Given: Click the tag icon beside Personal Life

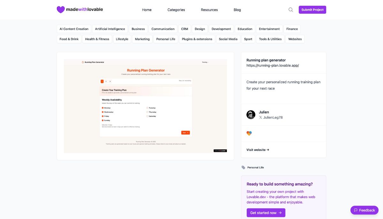Looking at the screenshot, I should 244,167.
